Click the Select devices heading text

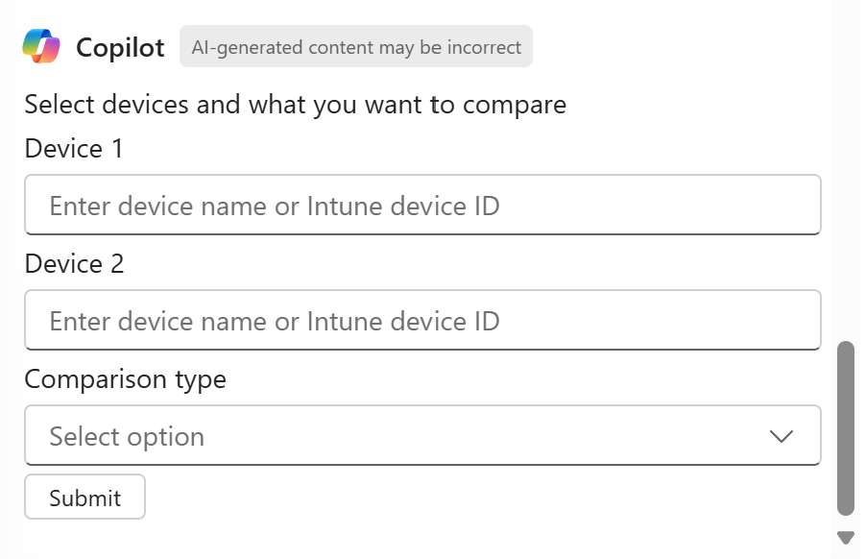pos(296,104)
